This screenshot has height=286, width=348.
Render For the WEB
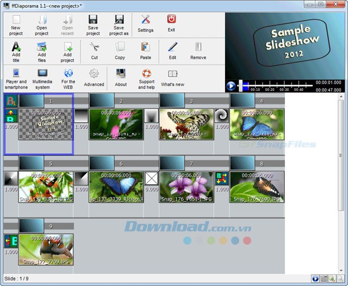point(68,78)
